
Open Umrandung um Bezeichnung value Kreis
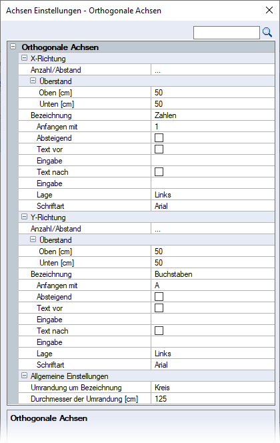click(213, 388)
